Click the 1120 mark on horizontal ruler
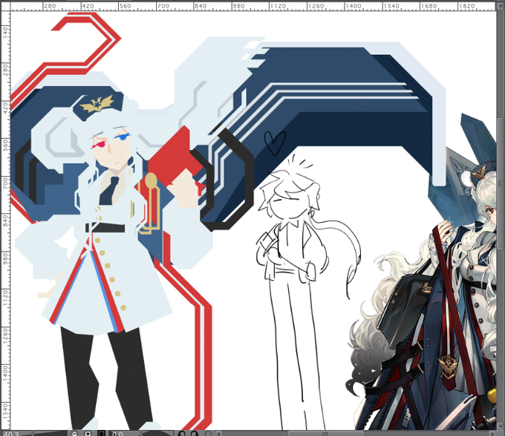This screenshot has width=505, height=436. point(278,6)
